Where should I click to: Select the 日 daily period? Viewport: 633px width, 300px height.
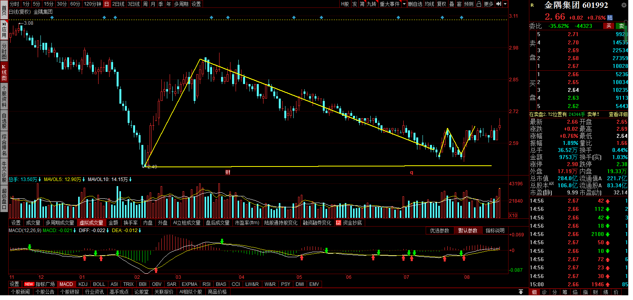[x=106, y=4]
